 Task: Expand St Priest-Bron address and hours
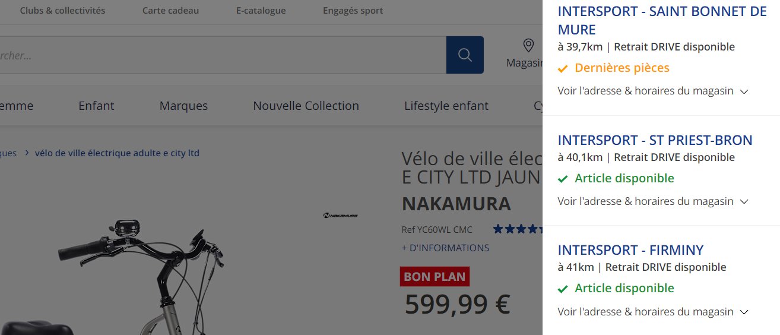tap(652, 201)
